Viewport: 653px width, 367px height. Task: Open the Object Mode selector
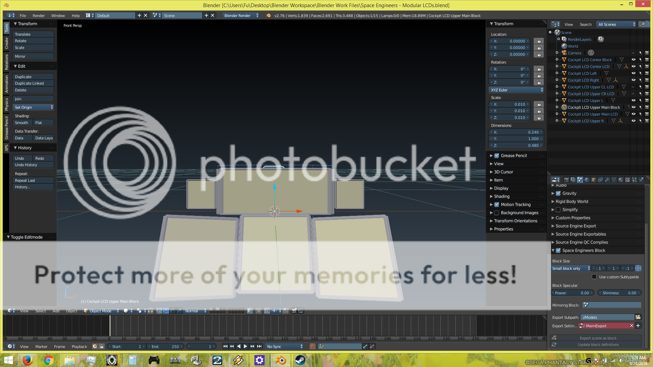click(101, 311)
